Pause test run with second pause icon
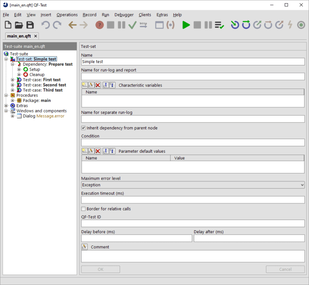Viewport: 309px width, 285px height. click(208, 25)
